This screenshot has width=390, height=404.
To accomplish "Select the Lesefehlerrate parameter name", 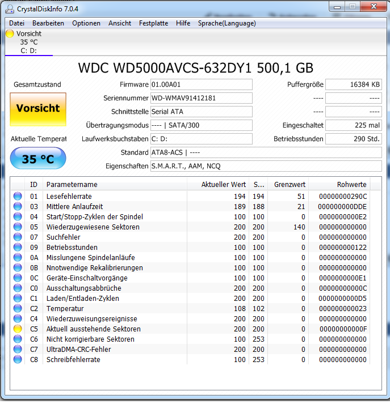I will 69,196.
